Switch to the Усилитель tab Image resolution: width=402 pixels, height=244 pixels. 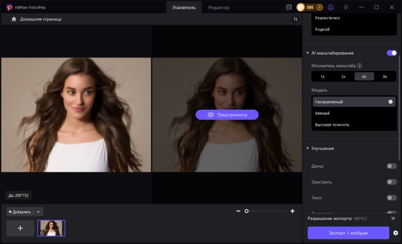pos(184,7)
